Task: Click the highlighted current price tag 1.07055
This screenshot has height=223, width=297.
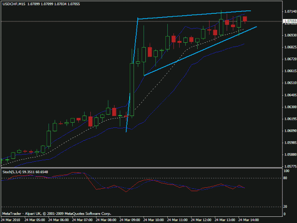Action: 290,21
